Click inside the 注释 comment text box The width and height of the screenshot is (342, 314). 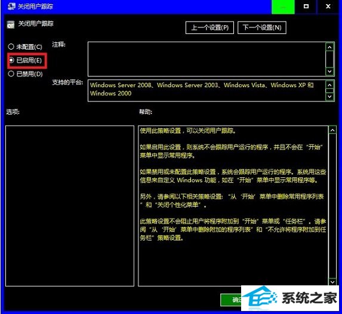tap(207, 59)
